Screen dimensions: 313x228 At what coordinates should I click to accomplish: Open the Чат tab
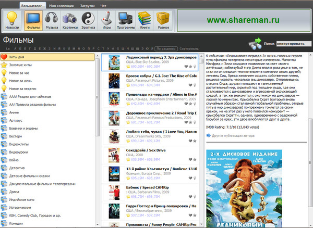[103, 6]
